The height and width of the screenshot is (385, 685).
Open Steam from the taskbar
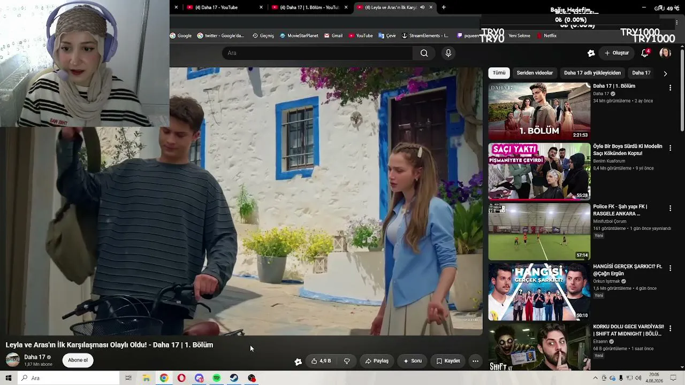(234, 378)
